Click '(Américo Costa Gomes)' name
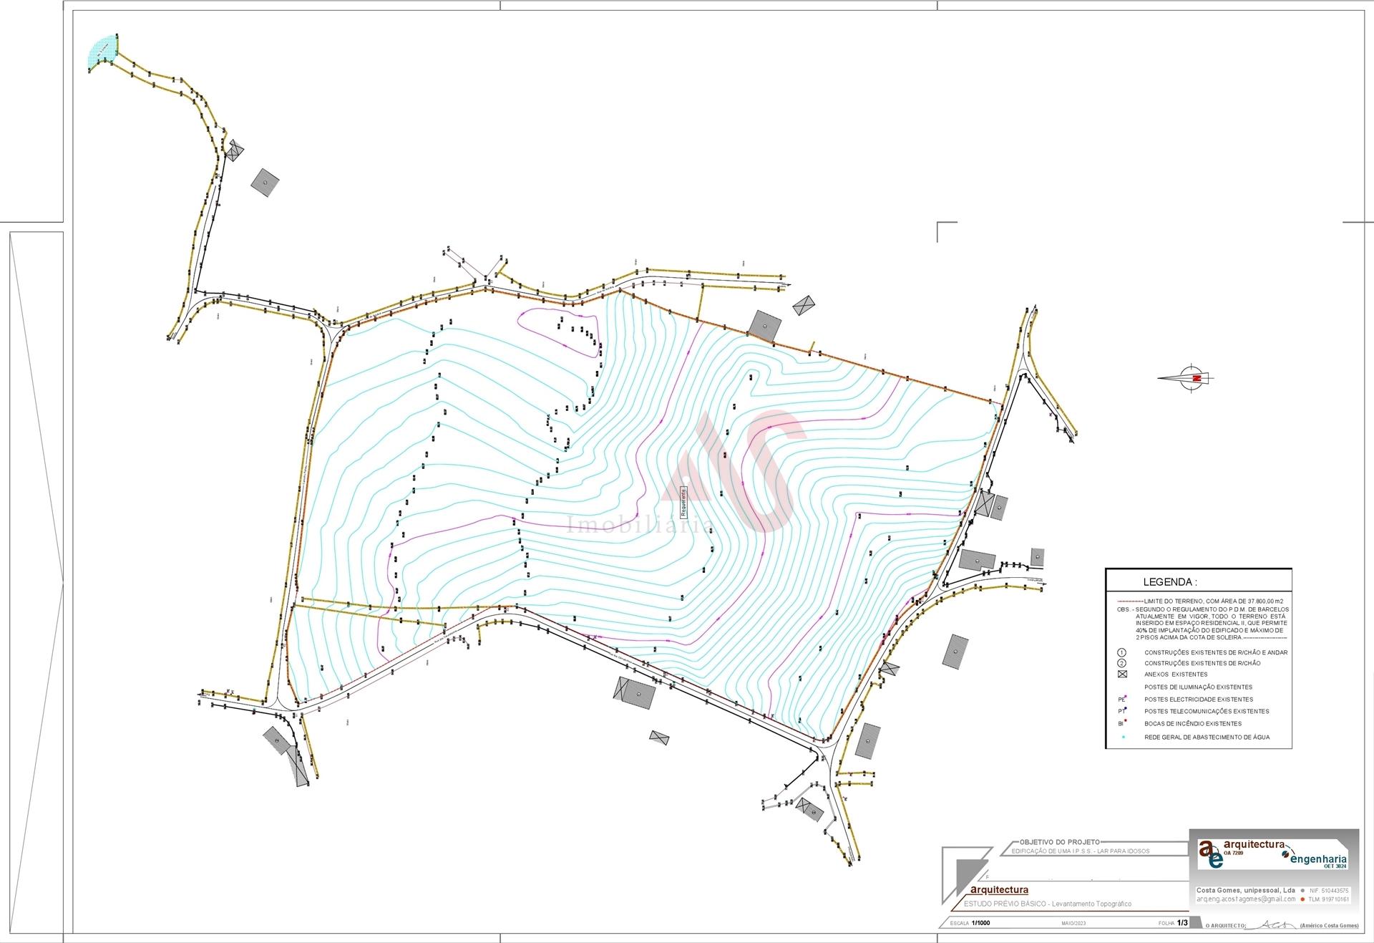 pos(1329,925)
